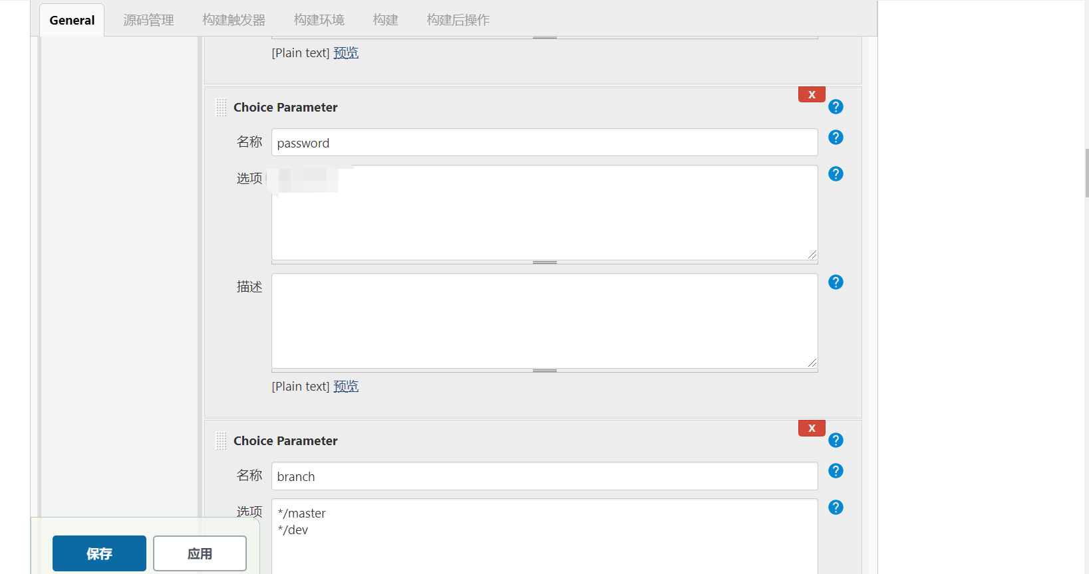Screen dimensions: 1089x574
Task: Click the name field containing password
Action: click(544, 143)
